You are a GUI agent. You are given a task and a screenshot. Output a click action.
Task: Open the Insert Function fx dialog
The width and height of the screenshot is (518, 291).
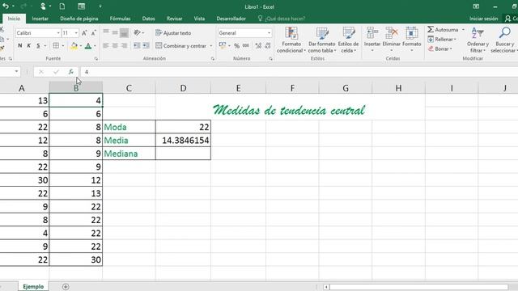point(70,72)
